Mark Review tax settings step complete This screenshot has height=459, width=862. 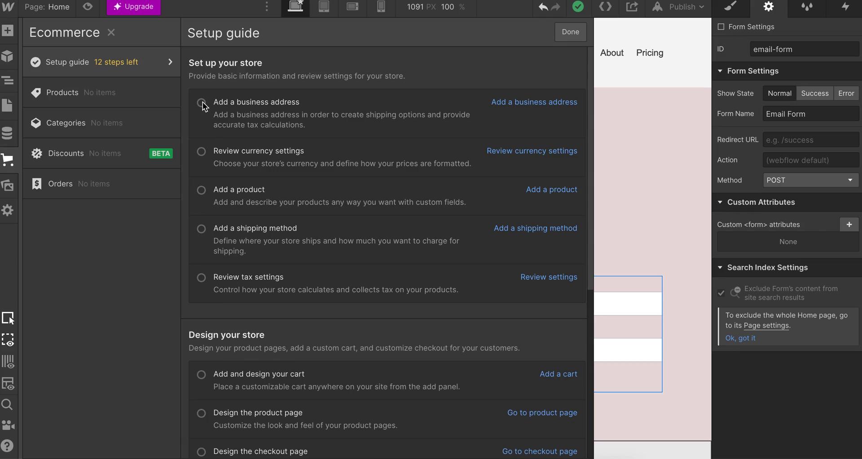point(202,277)
